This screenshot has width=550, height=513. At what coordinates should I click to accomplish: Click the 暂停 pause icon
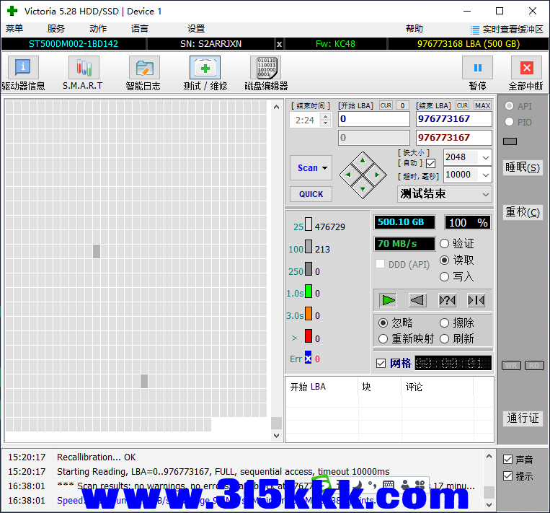point(477,69)
